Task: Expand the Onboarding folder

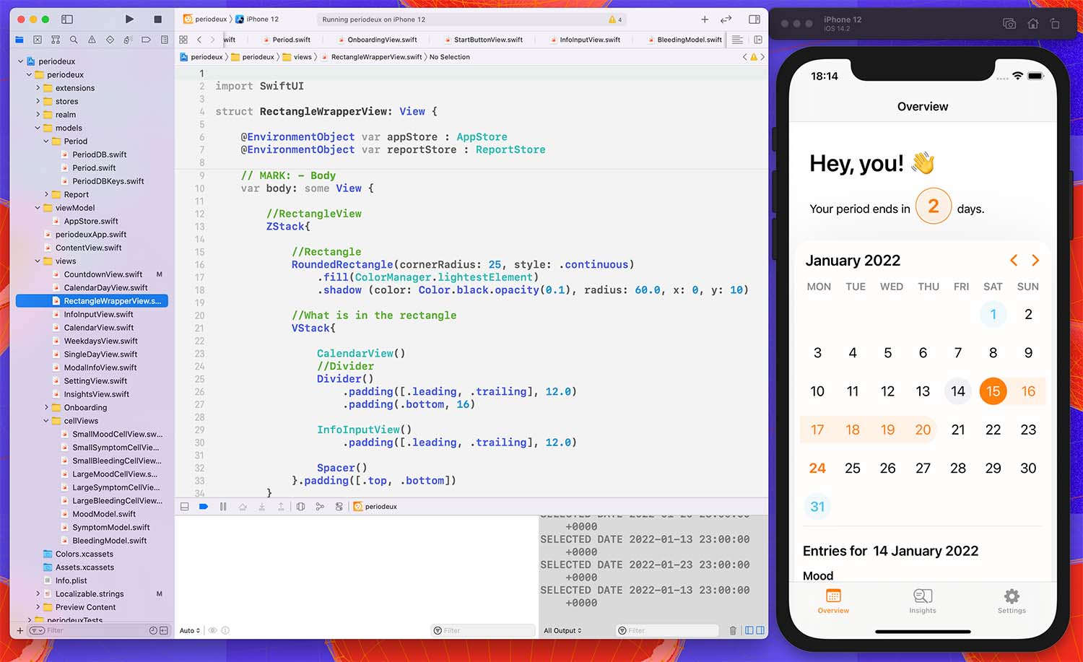Action: point(46,407)
